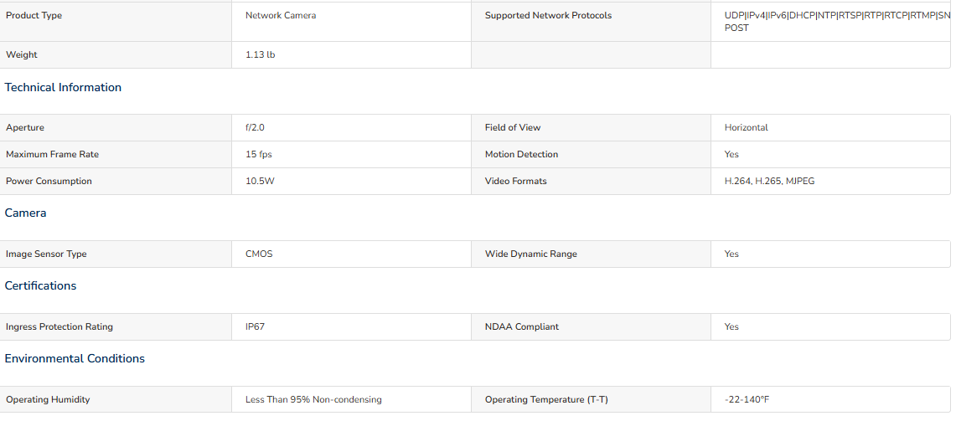This screenshot has height=421, width=956.
Task: Select the Ingress Protection Rating IP67 value
Action: coord(255,326)
